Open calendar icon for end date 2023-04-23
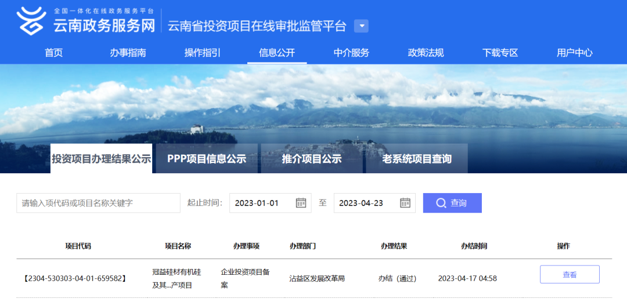The image size is (627, 302). coord(405,203)
